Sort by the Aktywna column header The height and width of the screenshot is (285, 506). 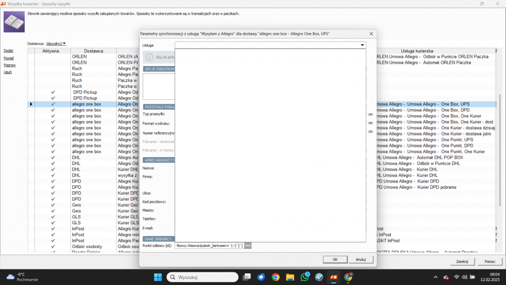(51, 51)
